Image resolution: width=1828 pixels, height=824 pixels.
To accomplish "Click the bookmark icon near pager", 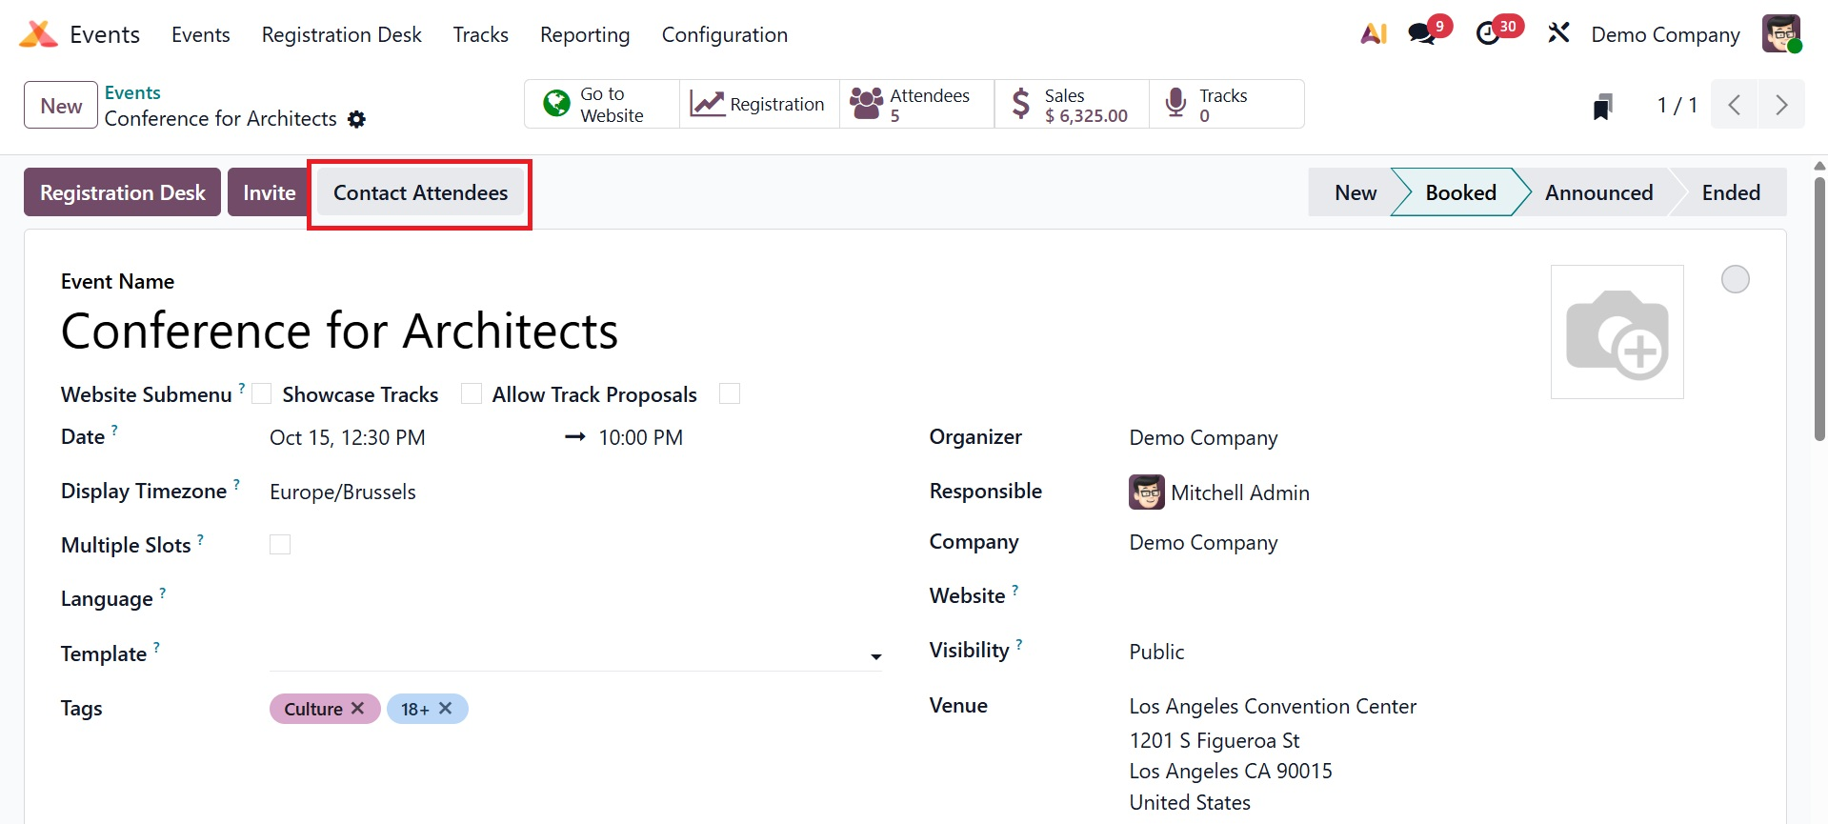I will 1602,106.
